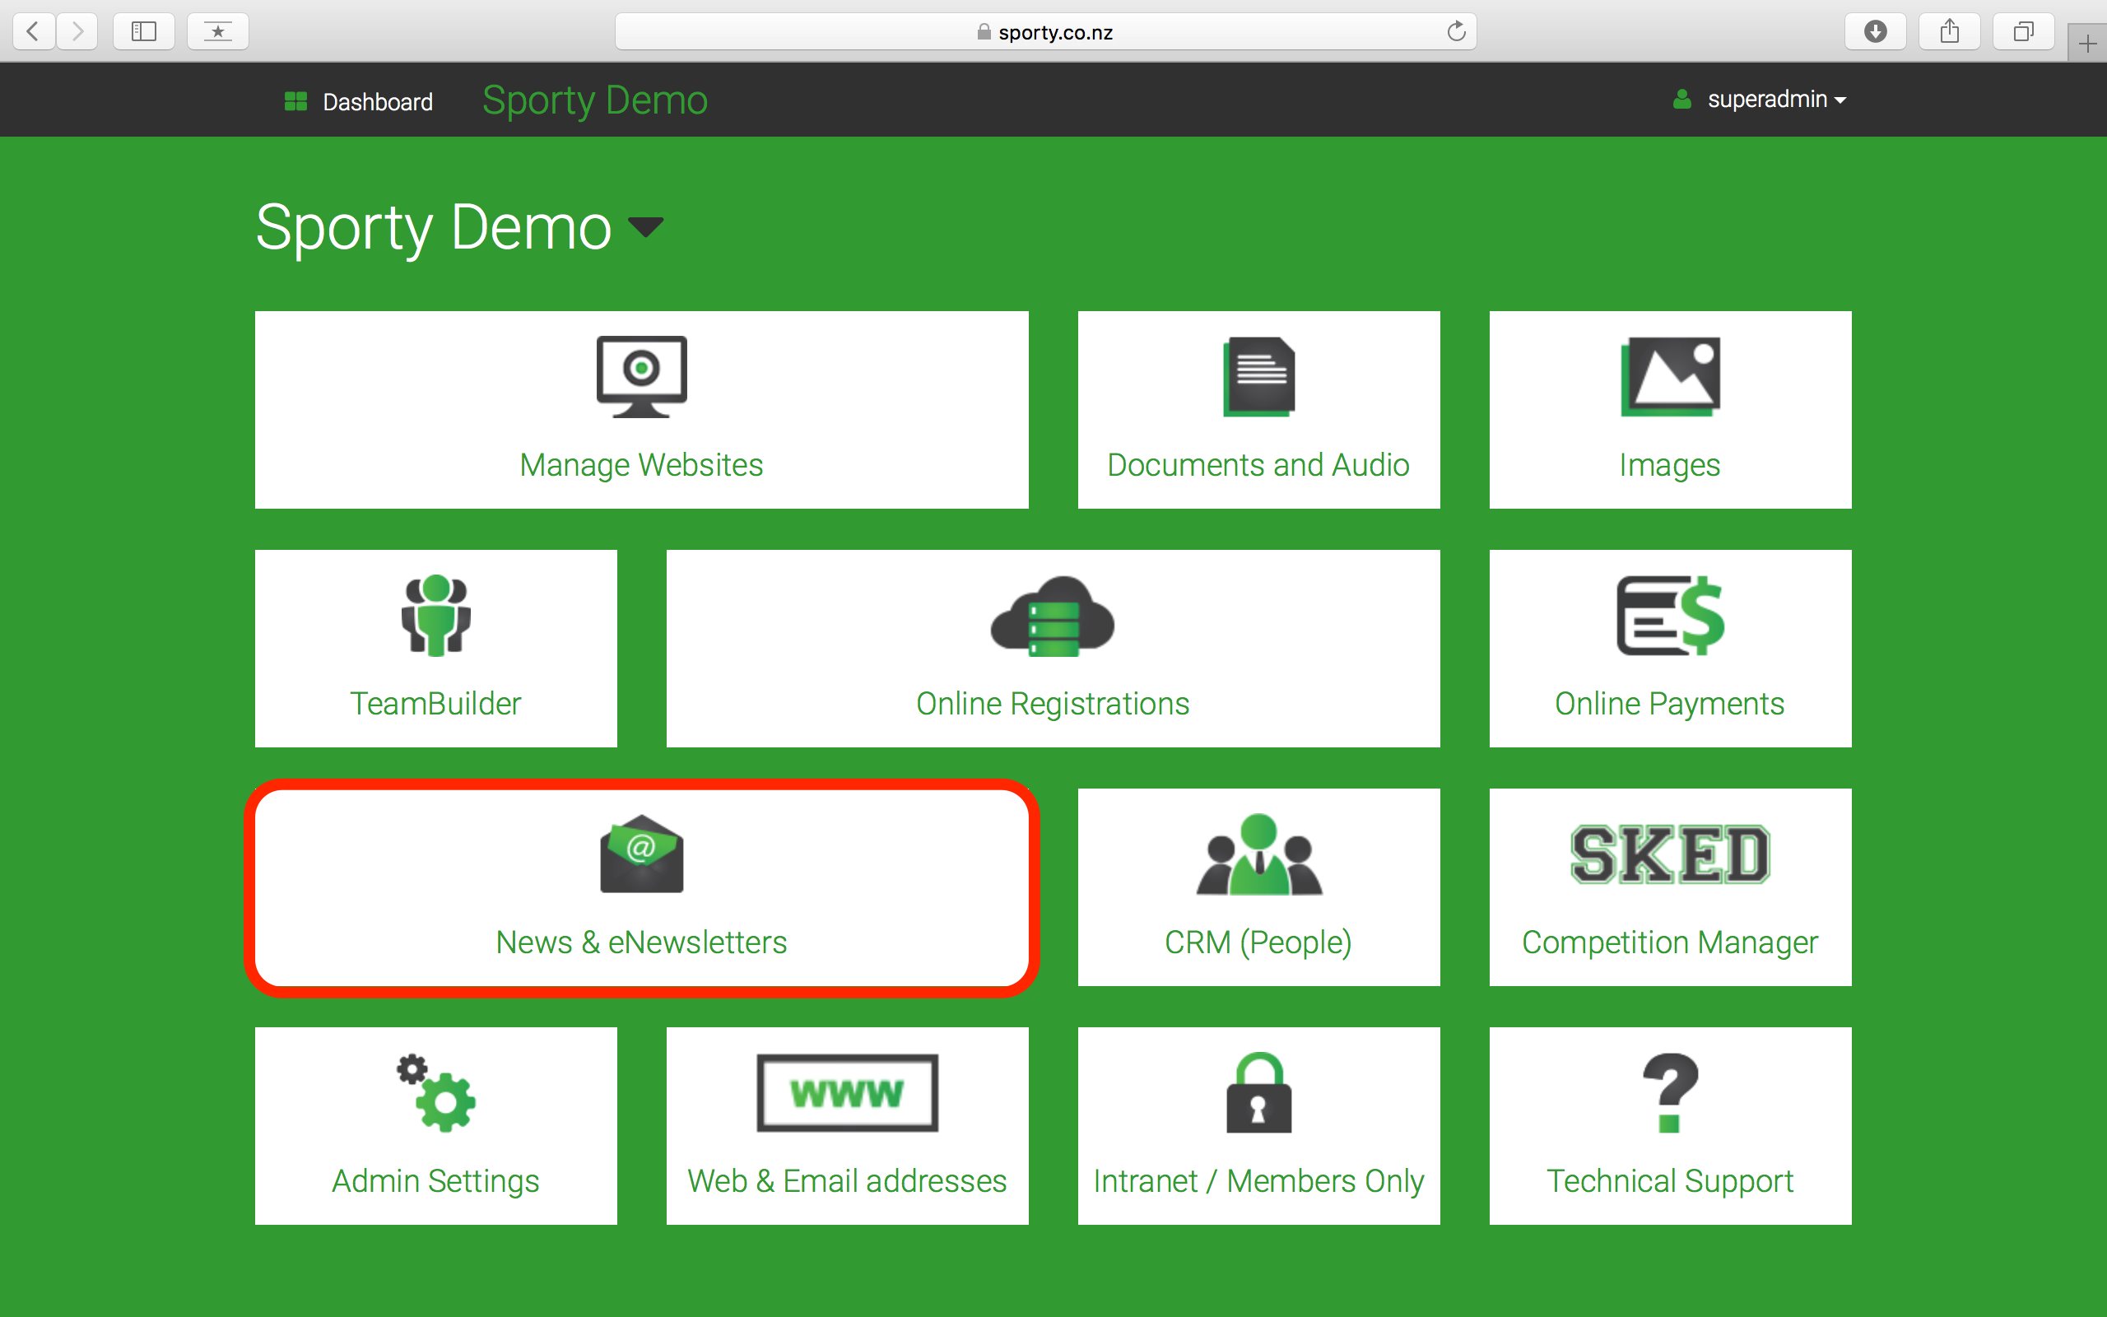Viewport: 2107px width, 1317px height.
Task: Open the Online Registrations label link
Action: pos(1053,704)
